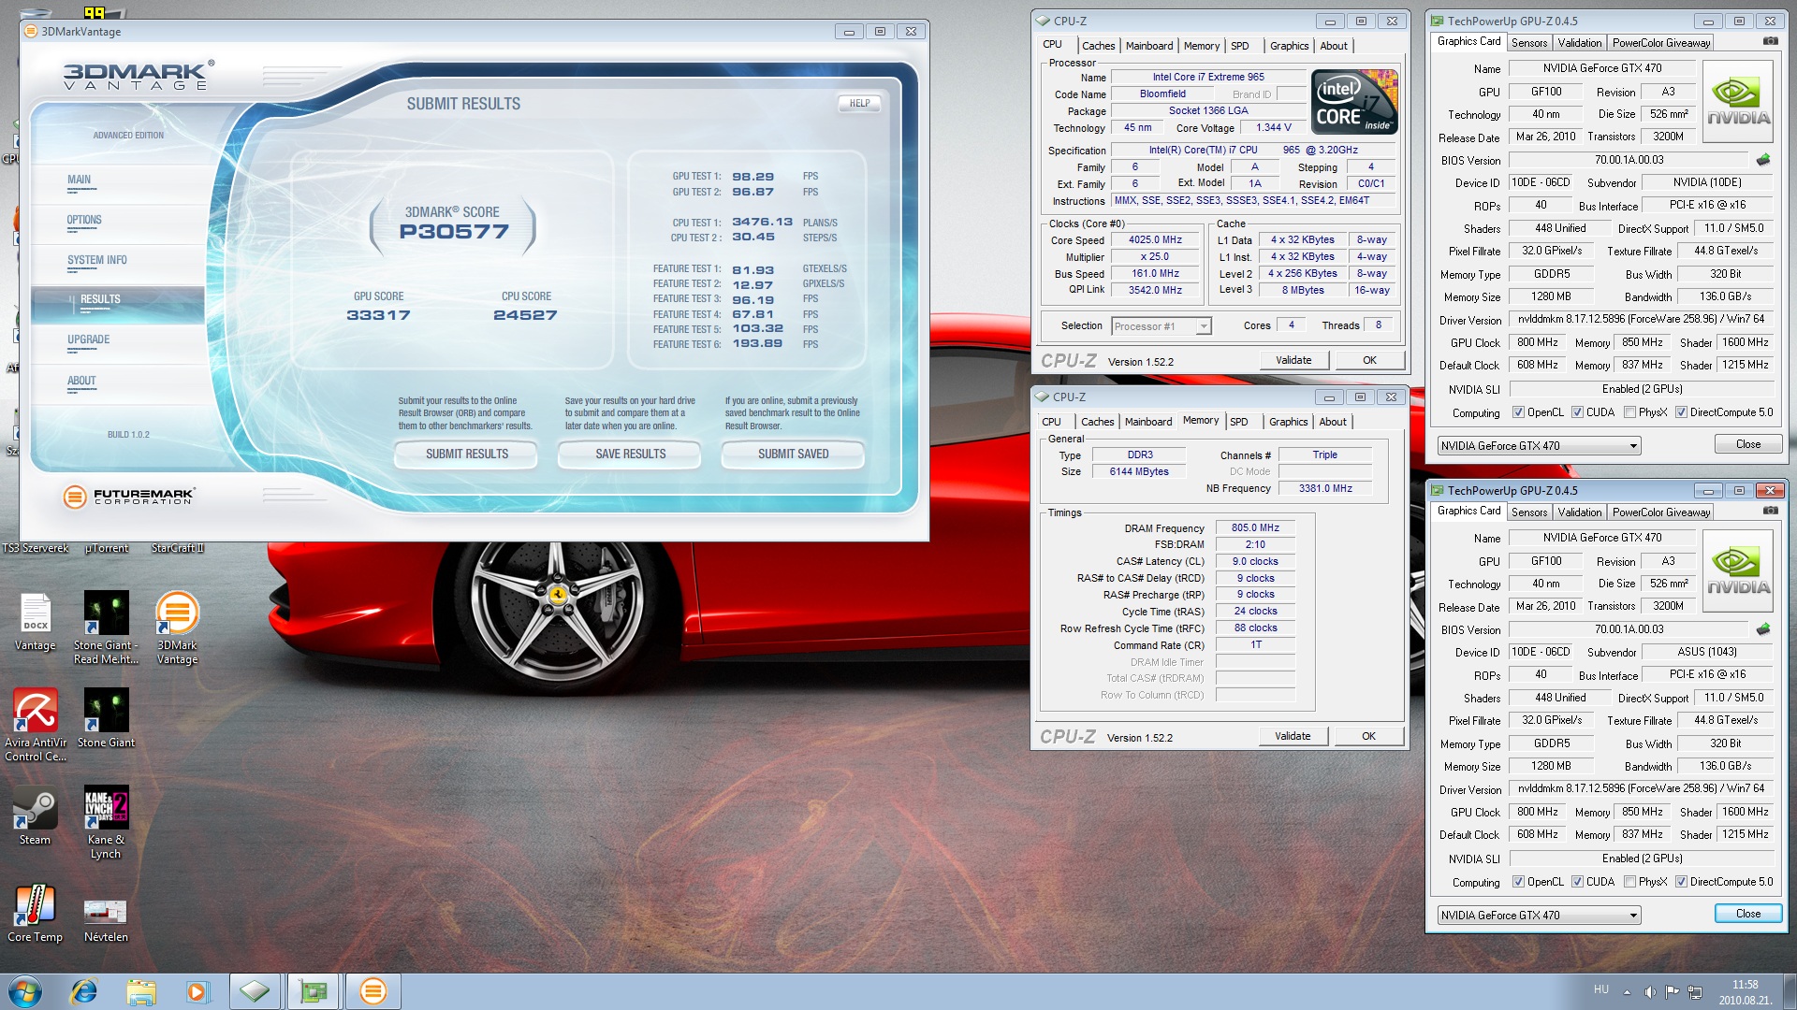Click the SUBMIT RESULTS button

(466, 454)
